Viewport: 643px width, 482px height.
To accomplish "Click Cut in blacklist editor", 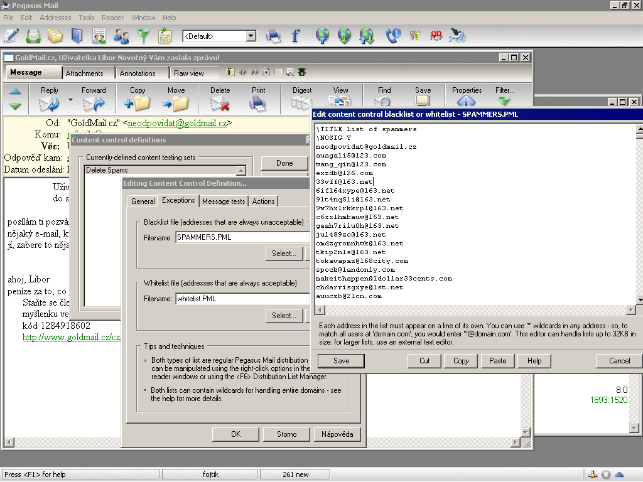I will pyautogui.click(x=424, y=361).
